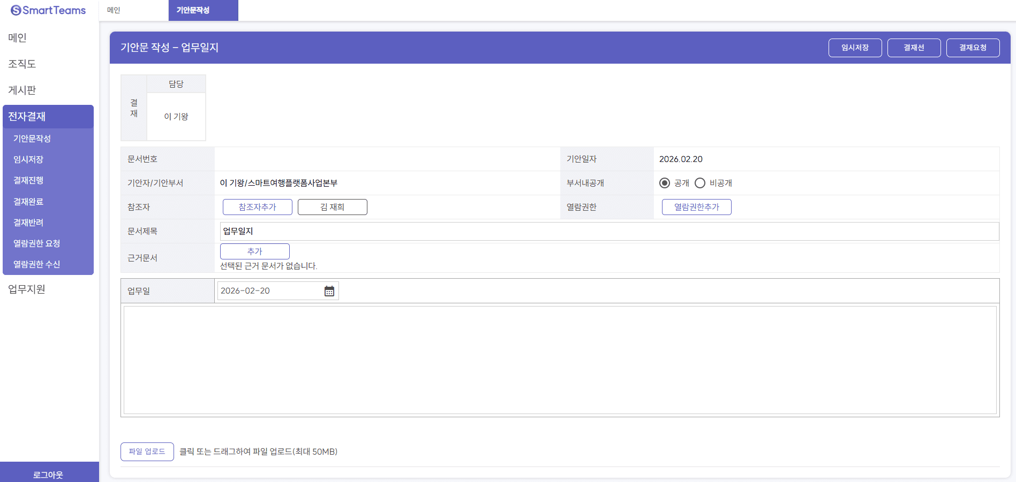Click the 파일 업로드 button
The image size is (1016, 482).
(x=147, y=452)
